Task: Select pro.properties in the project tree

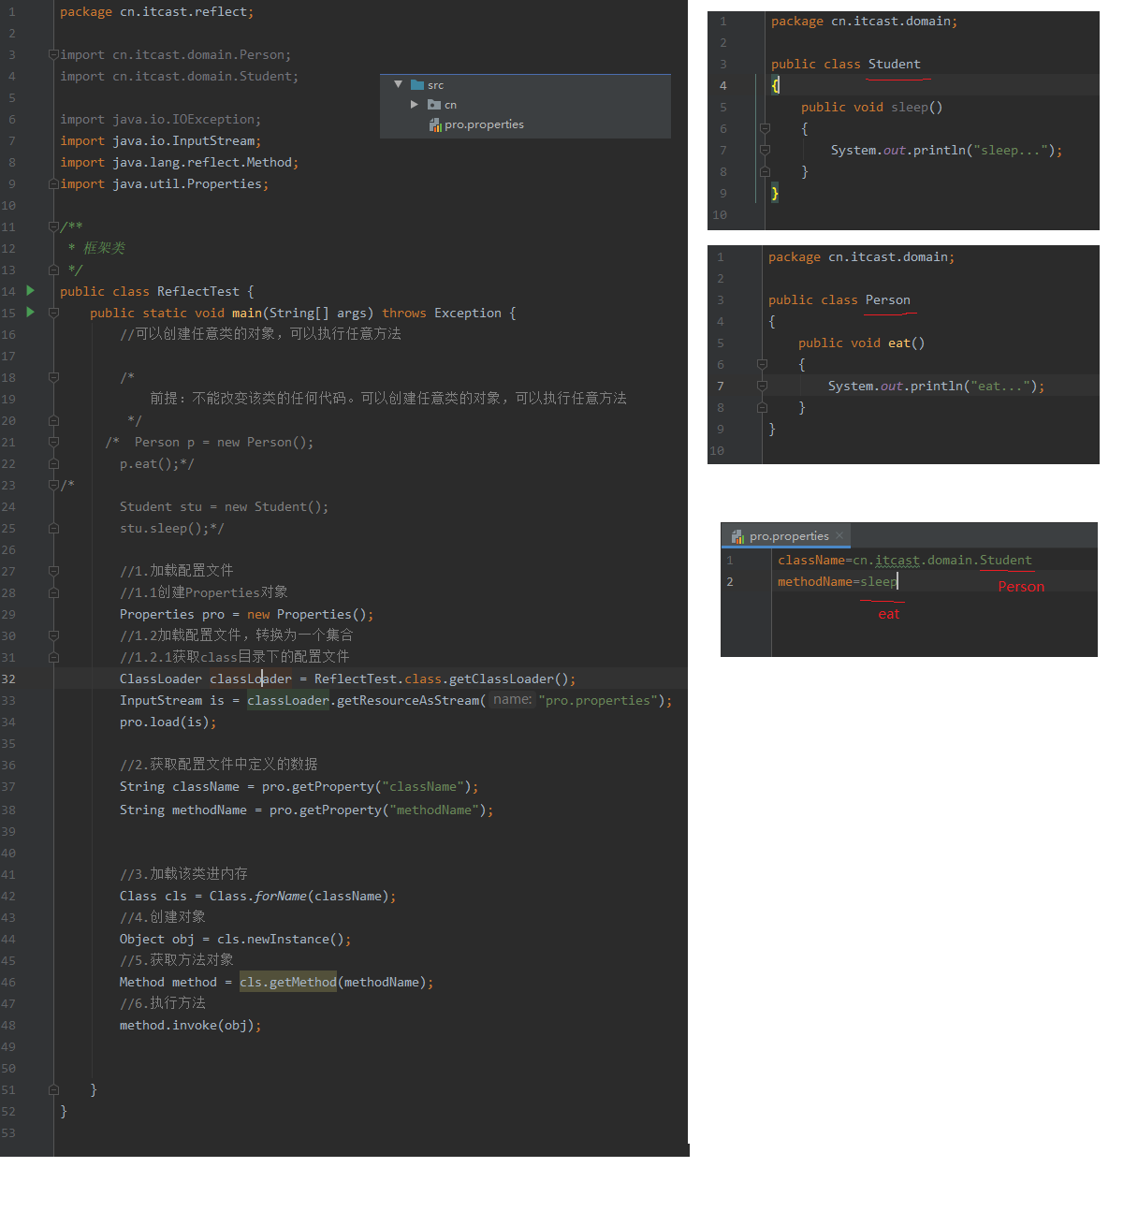Action: (484, 124)
